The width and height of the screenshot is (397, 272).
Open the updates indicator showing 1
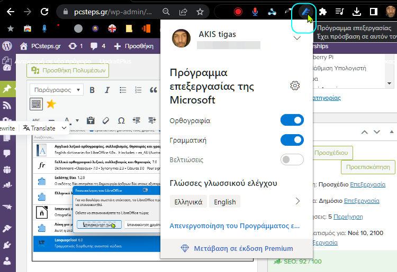click(76, 46)
